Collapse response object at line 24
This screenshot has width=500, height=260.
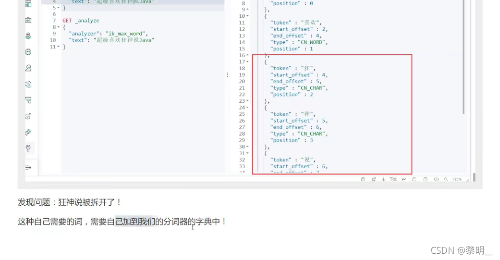tap(247, 108)
